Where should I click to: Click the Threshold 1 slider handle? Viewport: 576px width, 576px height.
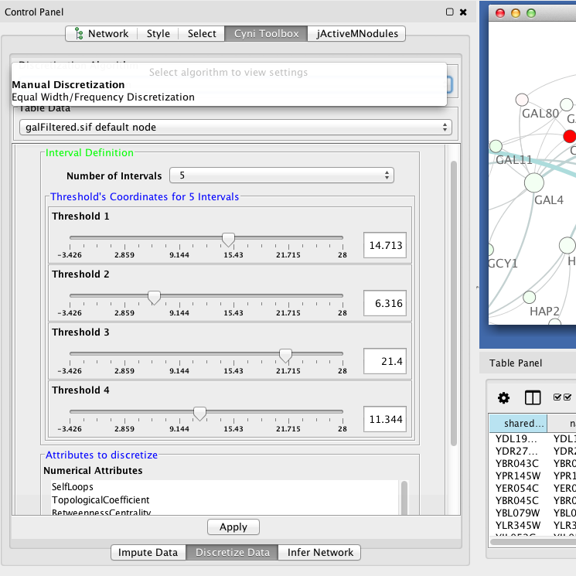click(x=228, y=240)
